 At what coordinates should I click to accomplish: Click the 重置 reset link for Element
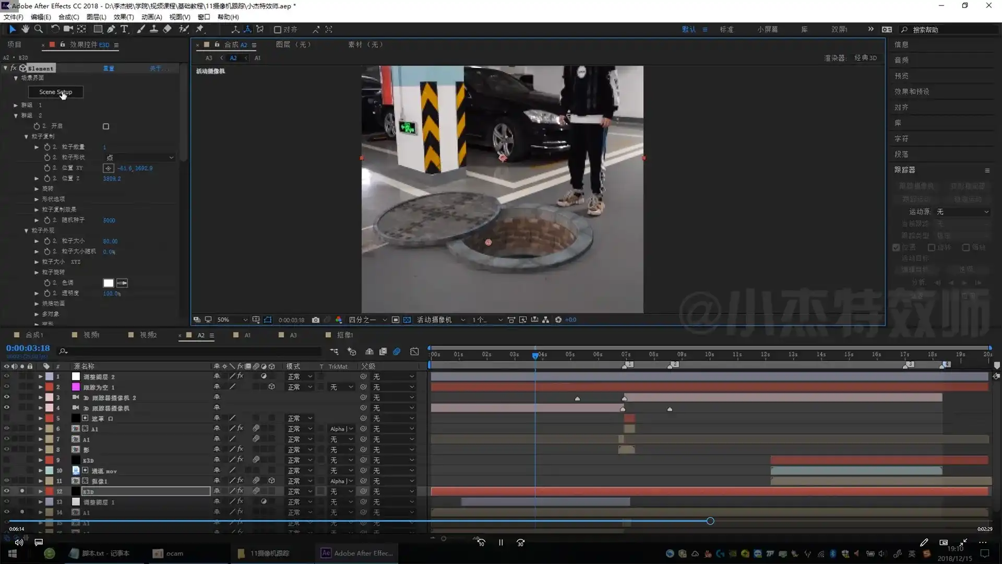(x=109, y=68)
